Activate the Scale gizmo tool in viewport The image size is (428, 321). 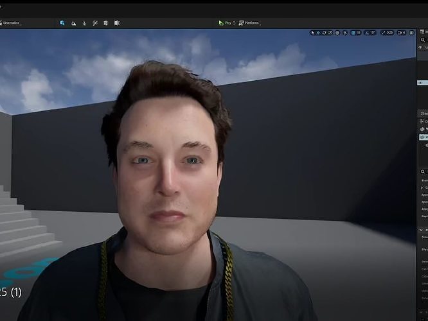pos(330,33)
